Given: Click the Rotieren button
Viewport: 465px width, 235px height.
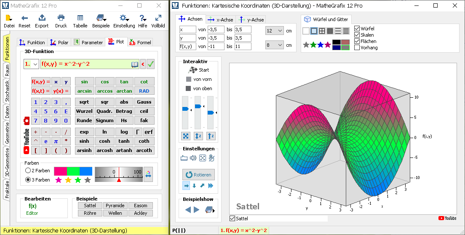Looking at the screenshot, I should [x=198, y=175].
